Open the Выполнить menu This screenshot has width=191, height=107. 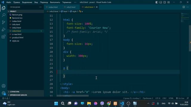coord(55,2)
